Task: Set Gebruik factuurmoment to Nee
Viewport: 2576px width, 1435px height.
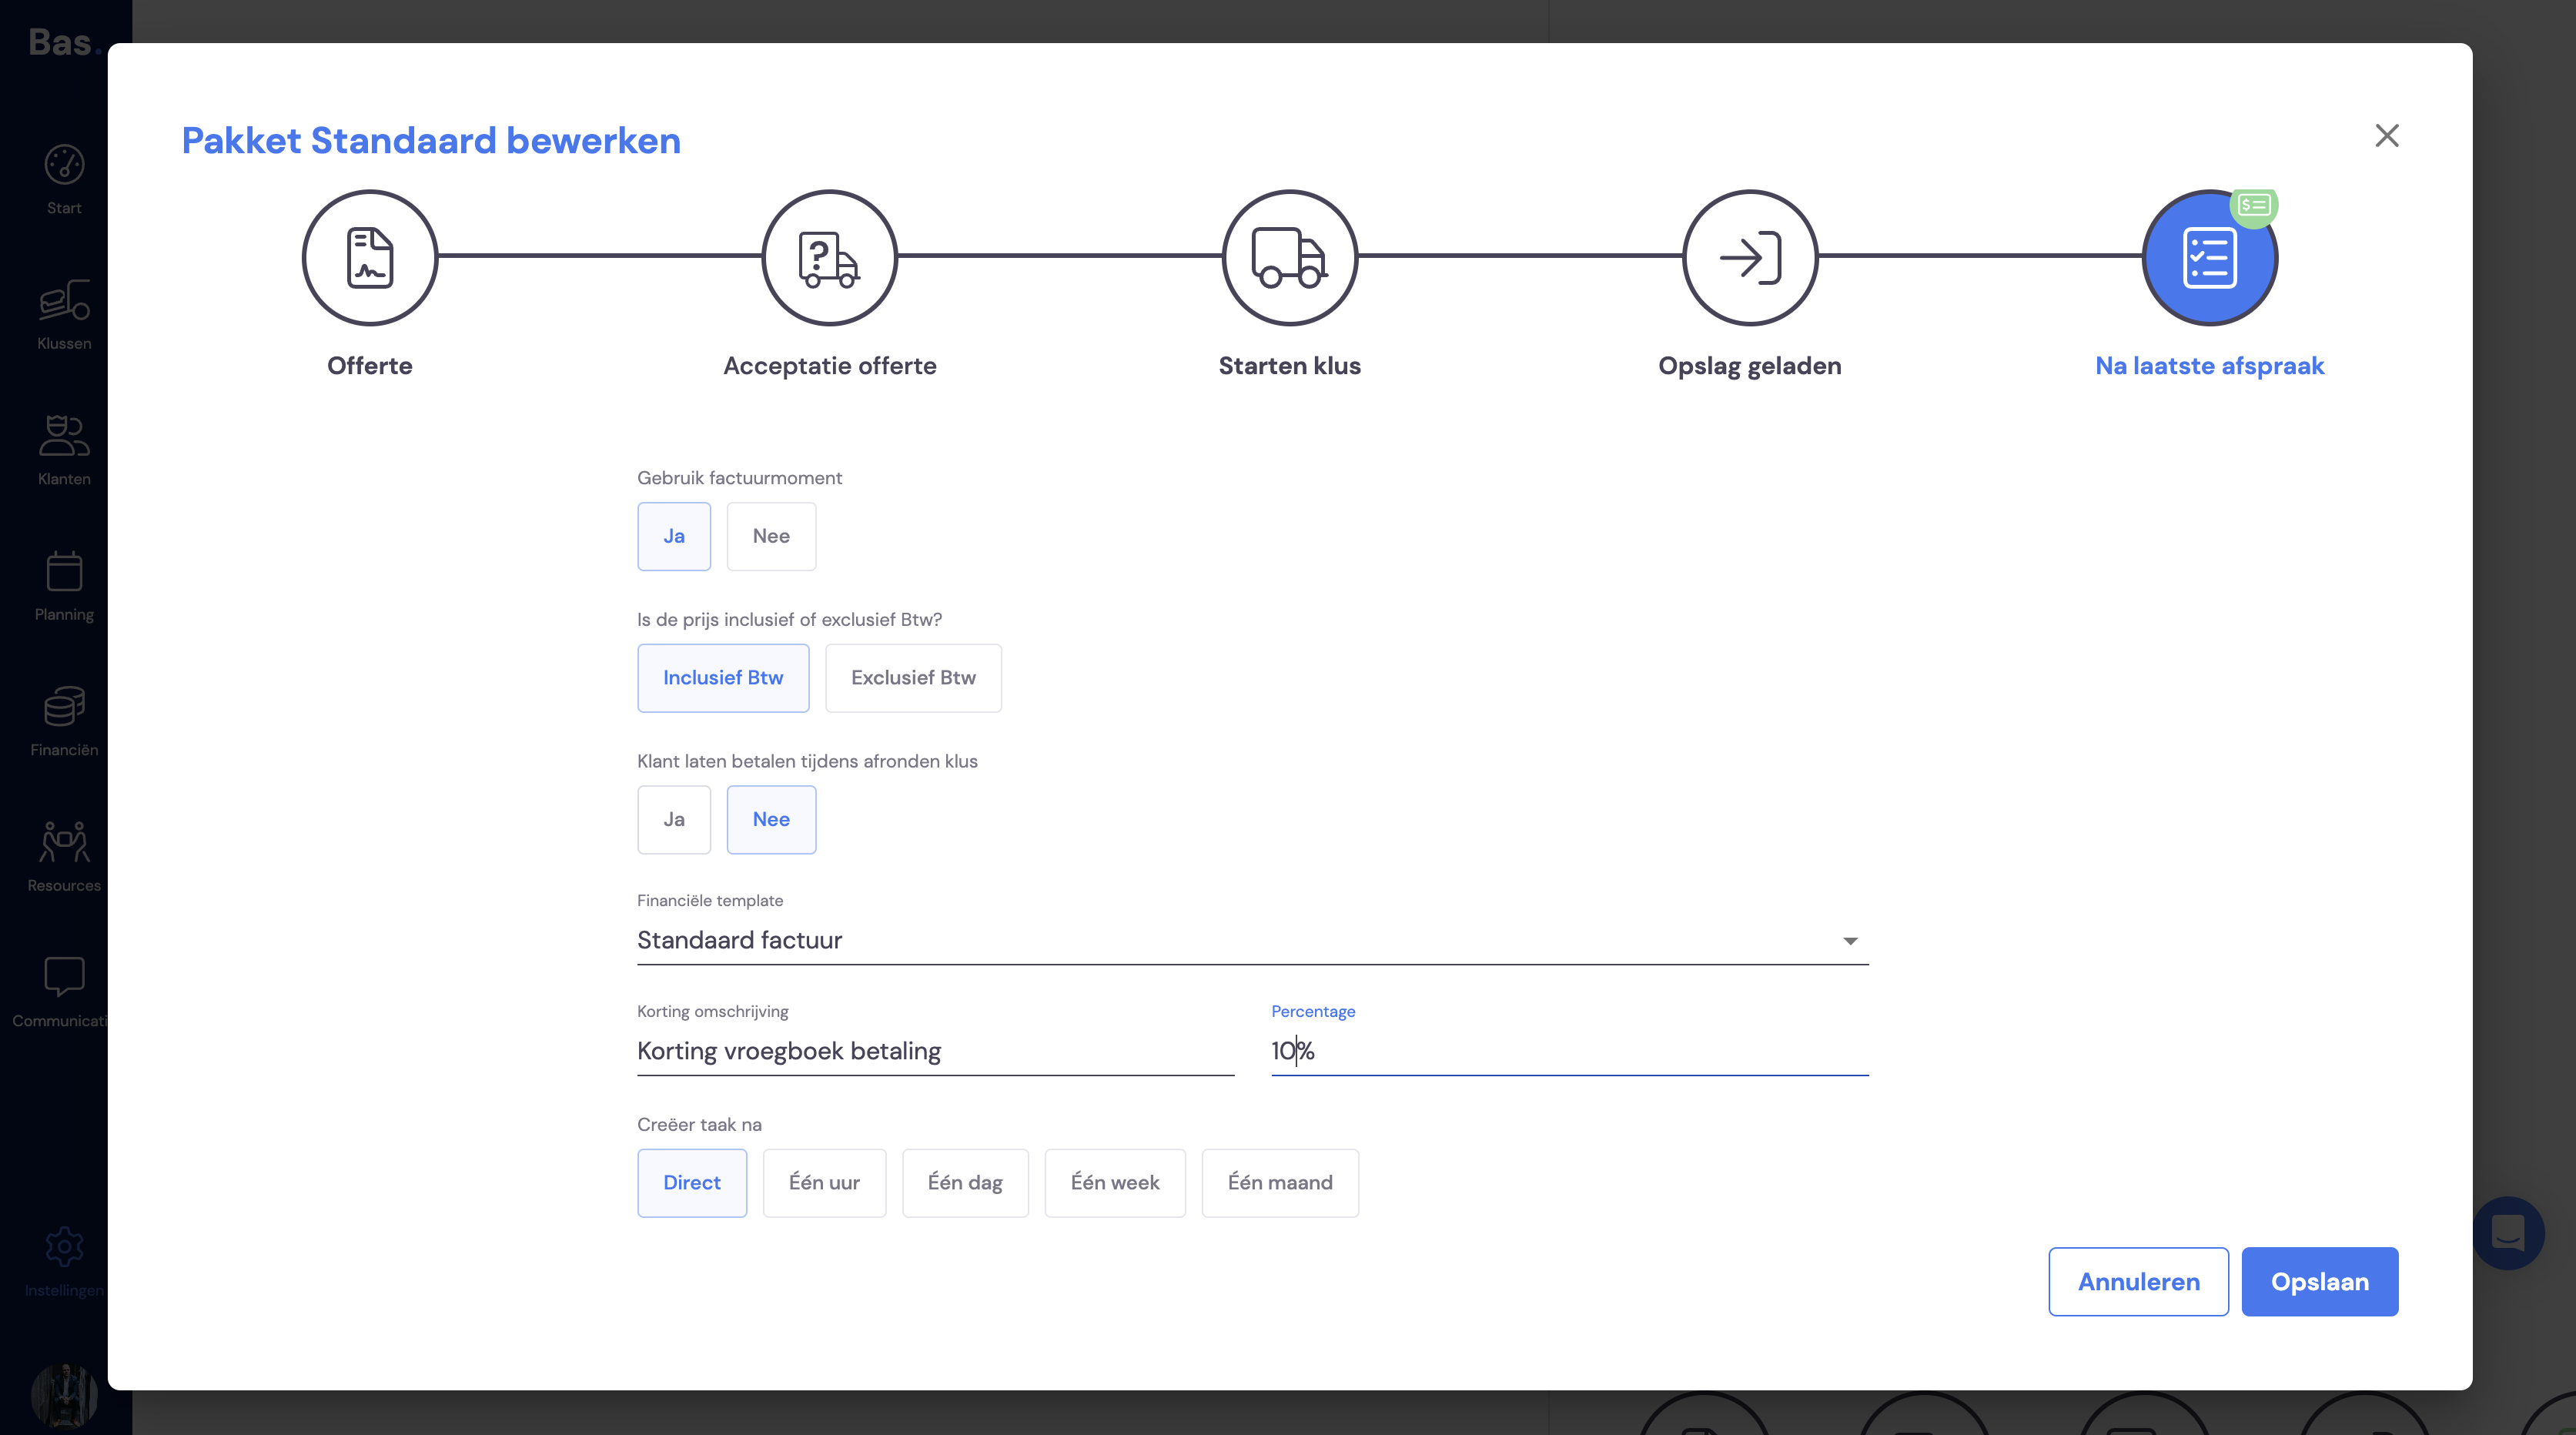Action: coord(771,536)
